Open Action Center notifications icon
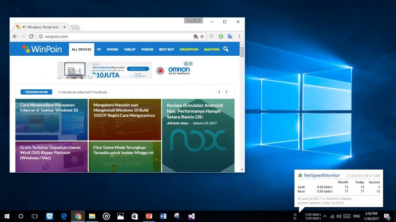The width and height of the screenshot is (396, 222). 387,216
